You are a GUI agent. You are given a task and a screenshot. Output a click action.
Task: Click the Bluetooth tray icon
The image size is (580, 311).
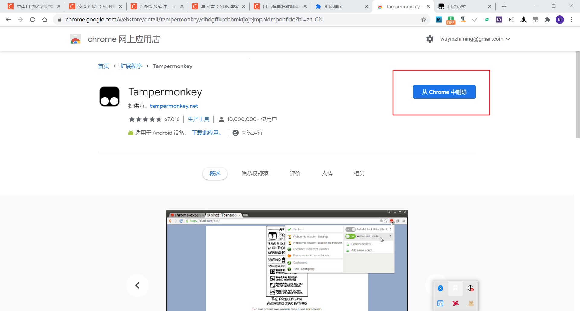[x=440, y=288]
